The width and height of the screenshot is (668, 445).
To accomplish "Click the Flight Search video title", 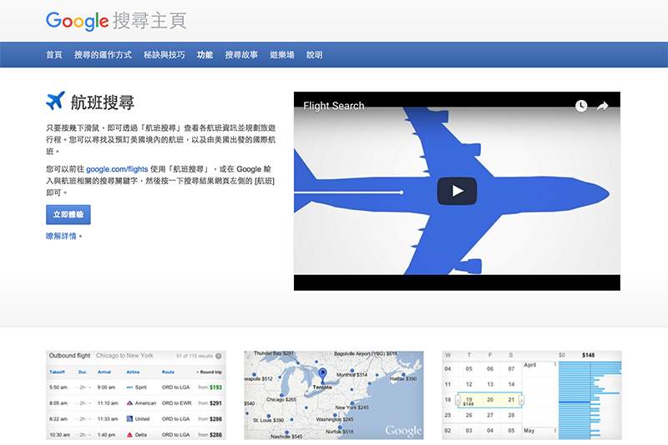I will (x=334, y=106).
